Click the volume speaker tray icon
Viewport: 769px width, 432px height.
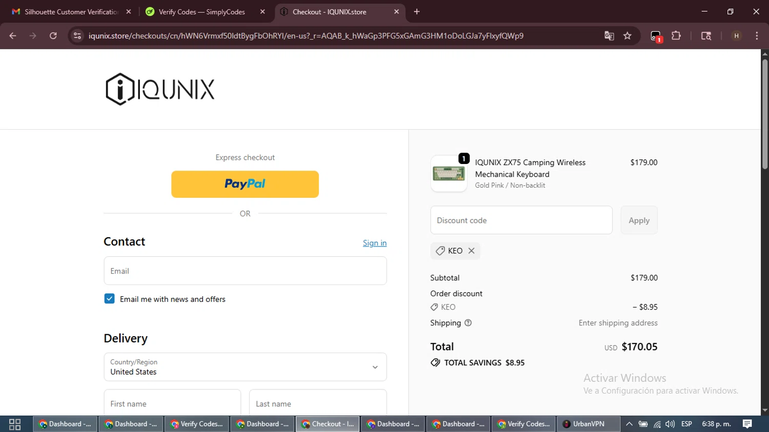point(670,424)
